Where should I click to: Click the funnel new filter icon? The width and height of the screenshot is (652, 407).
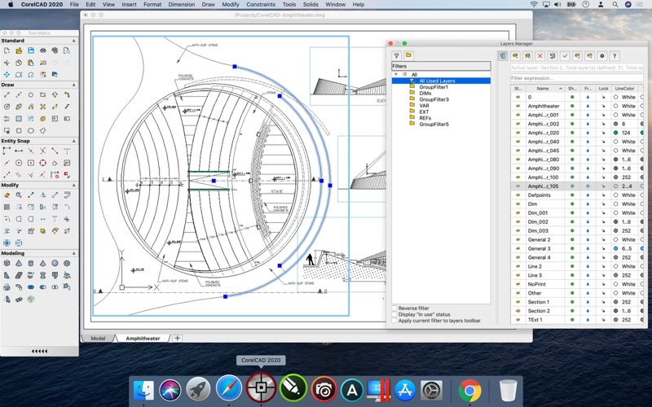tap(397, 55)
